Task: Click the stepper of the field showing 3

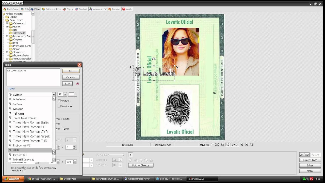Action: [75, 147]
